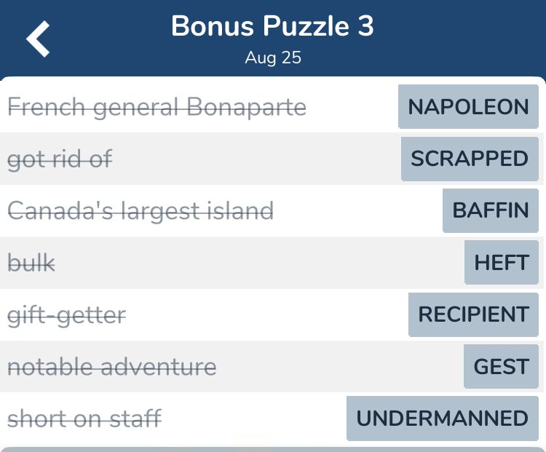Image resolution: width=546 pixels, height=452 pixels.
Task: Click the 'short on staff' clue
Action: pos(84,419)
